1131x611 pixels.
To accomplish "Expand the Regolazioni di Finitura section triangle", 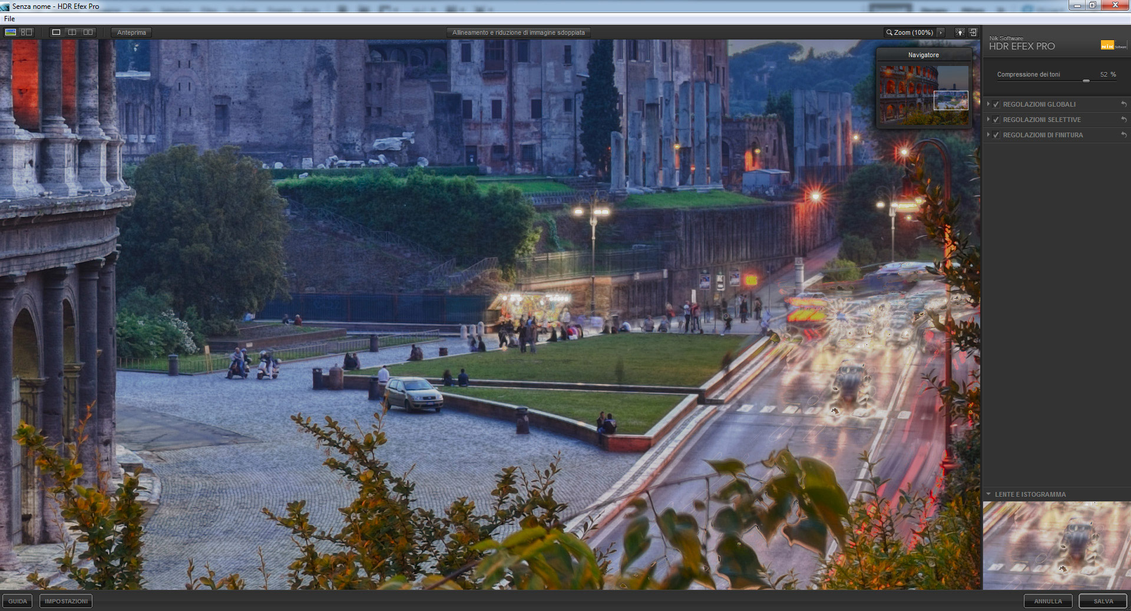I will 988,135.
